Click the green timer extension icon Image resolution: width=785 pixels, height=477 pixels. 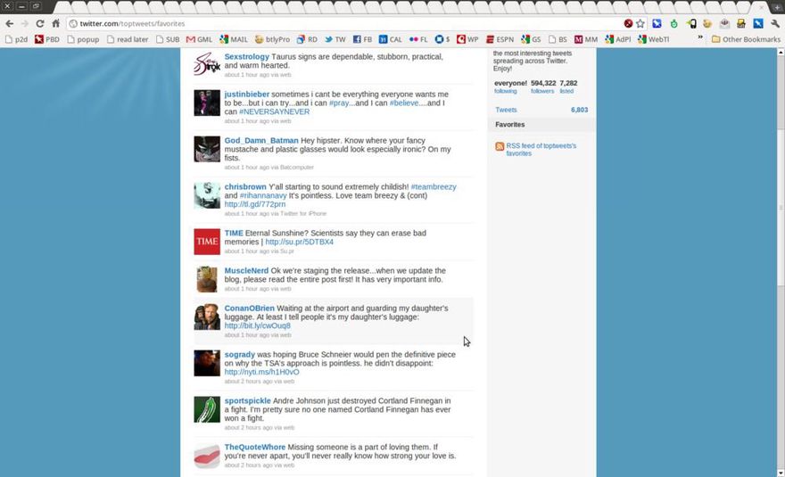673,23
